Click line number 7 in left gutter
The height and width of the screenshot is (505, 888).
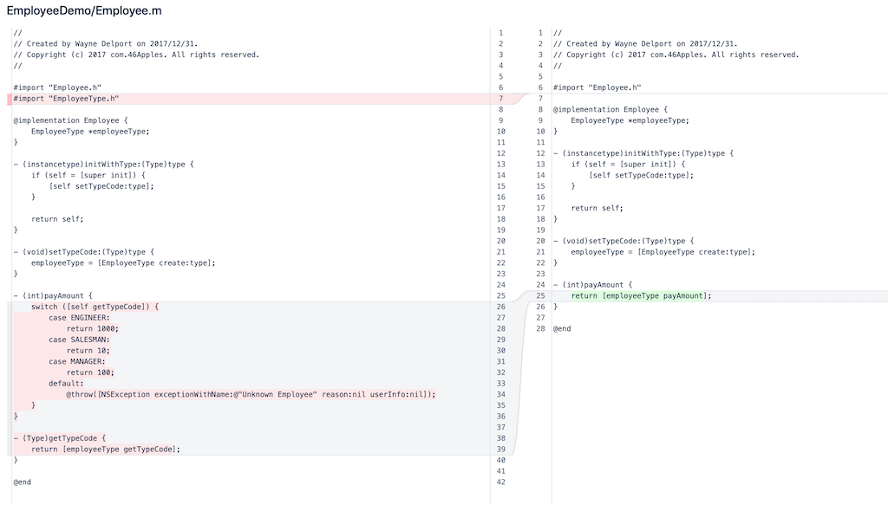pyautogui.click(x=500, y=99)
